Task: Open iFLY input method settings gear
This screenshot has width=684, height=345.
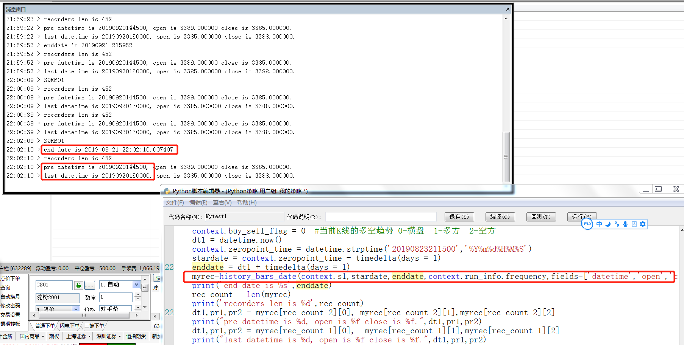Action: click(x=643, y=224)
